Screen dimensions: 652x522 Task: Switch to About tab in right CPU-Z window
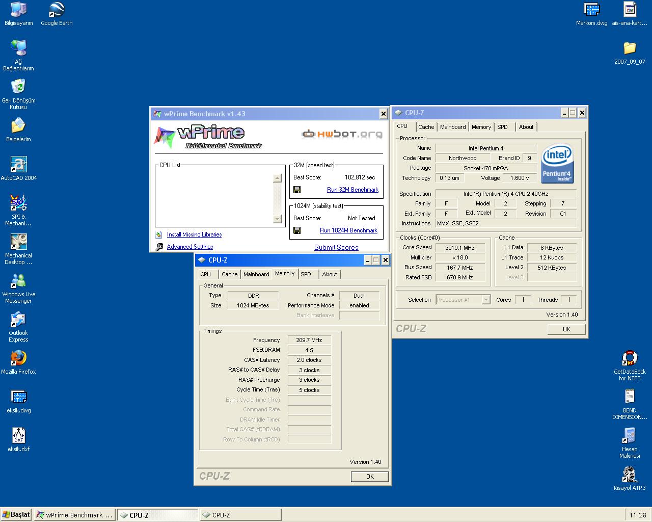point(526,127)
